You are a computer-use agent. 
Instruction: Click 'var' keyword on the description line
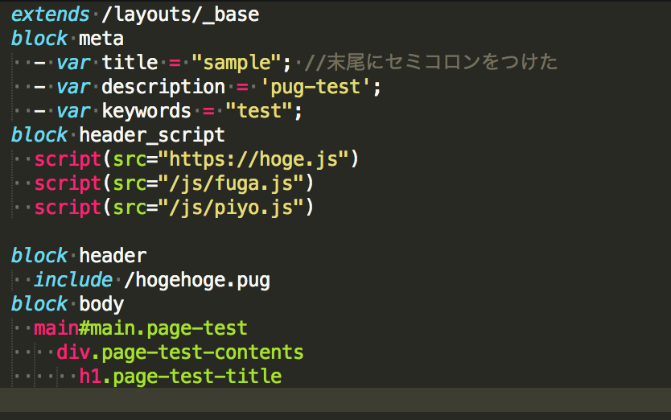click(73, 87)
